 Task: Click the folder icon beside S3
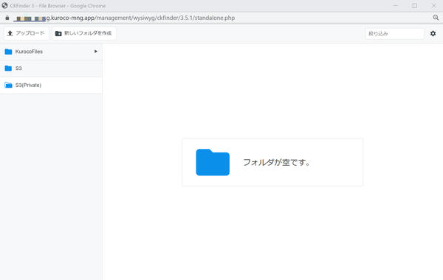coord(8,69)
